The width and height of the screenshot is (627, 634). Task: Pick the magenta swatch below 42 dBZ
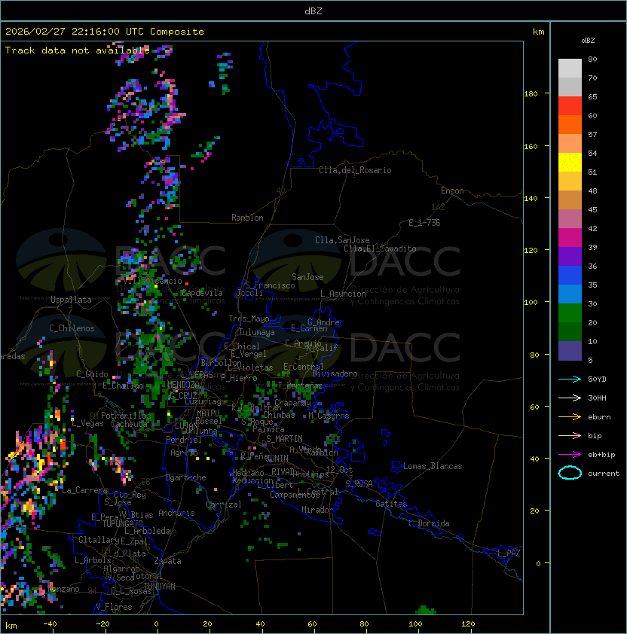click(570, 238)
